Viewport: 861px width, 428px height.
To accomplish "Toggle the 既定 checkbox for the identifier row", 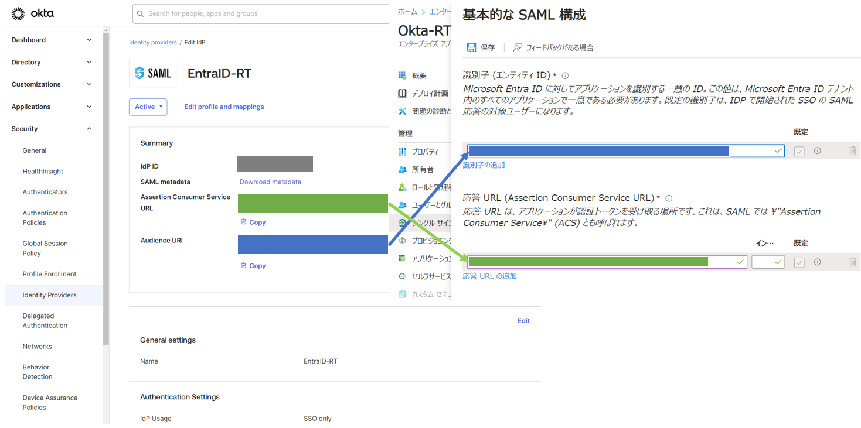I will 799,150.
